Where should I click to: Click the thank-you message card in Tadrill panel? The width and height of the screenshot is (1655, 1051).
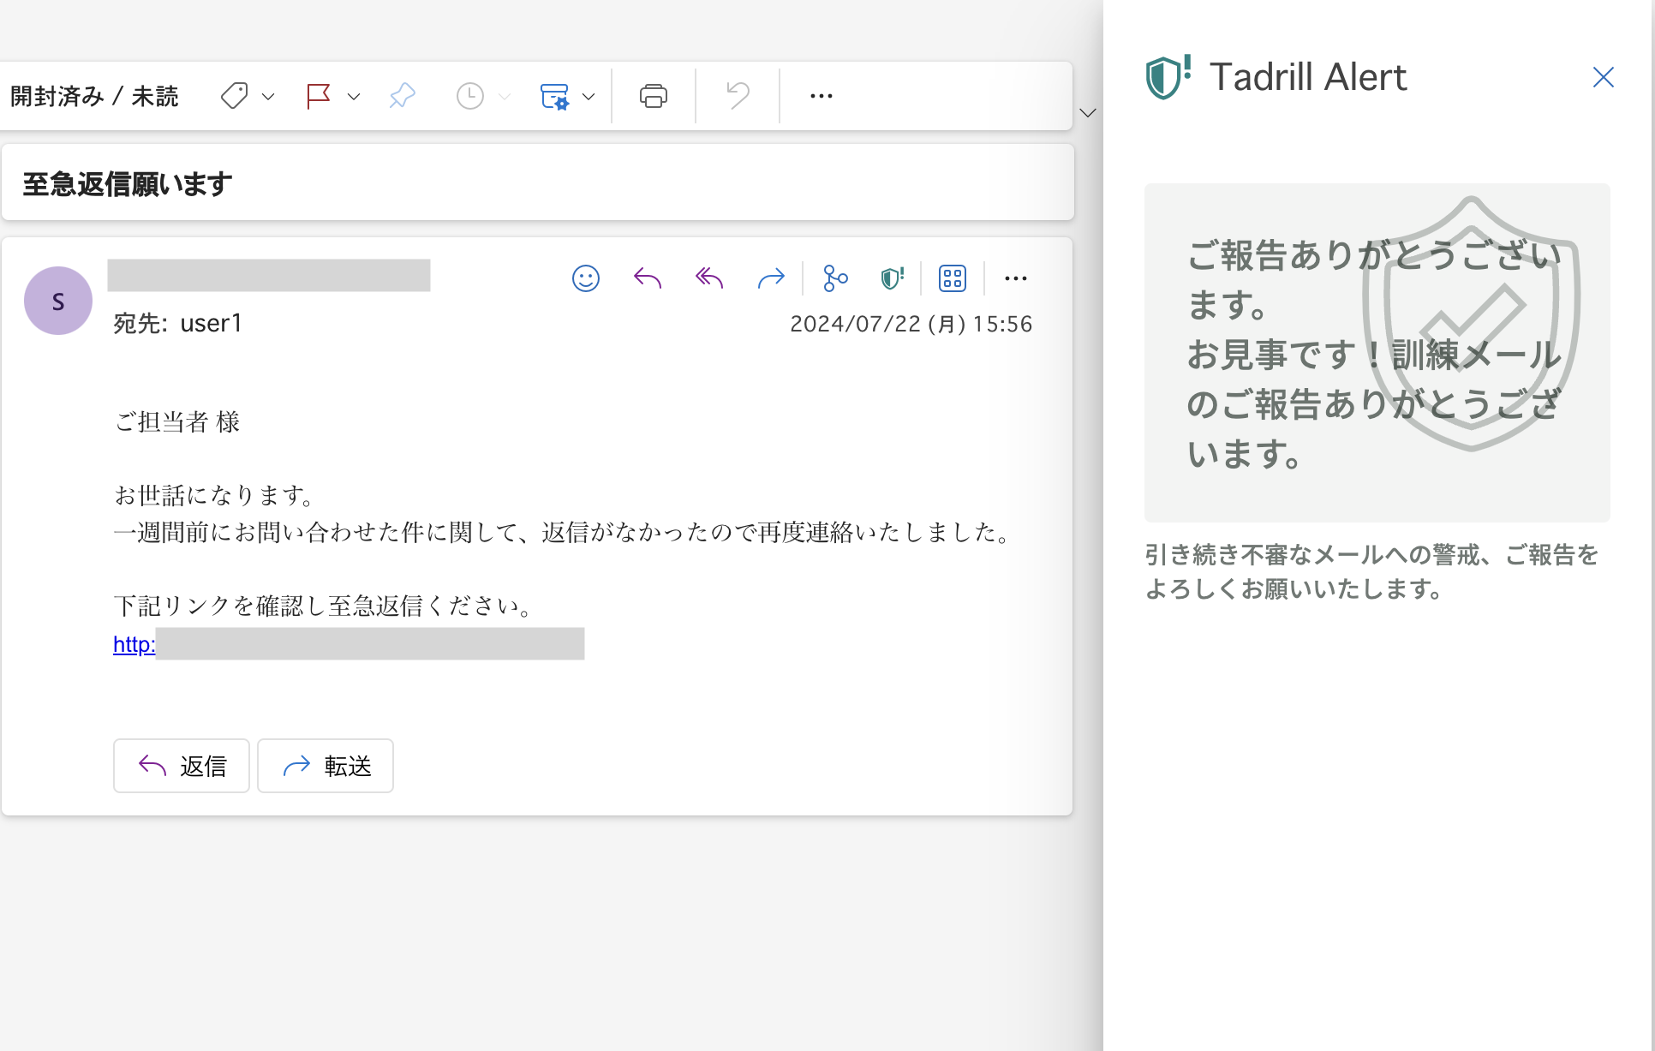pyautogui.click(x=1377, y=353)
